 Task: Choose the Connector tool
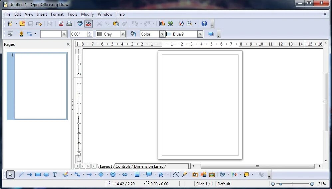tap(77, 174)
